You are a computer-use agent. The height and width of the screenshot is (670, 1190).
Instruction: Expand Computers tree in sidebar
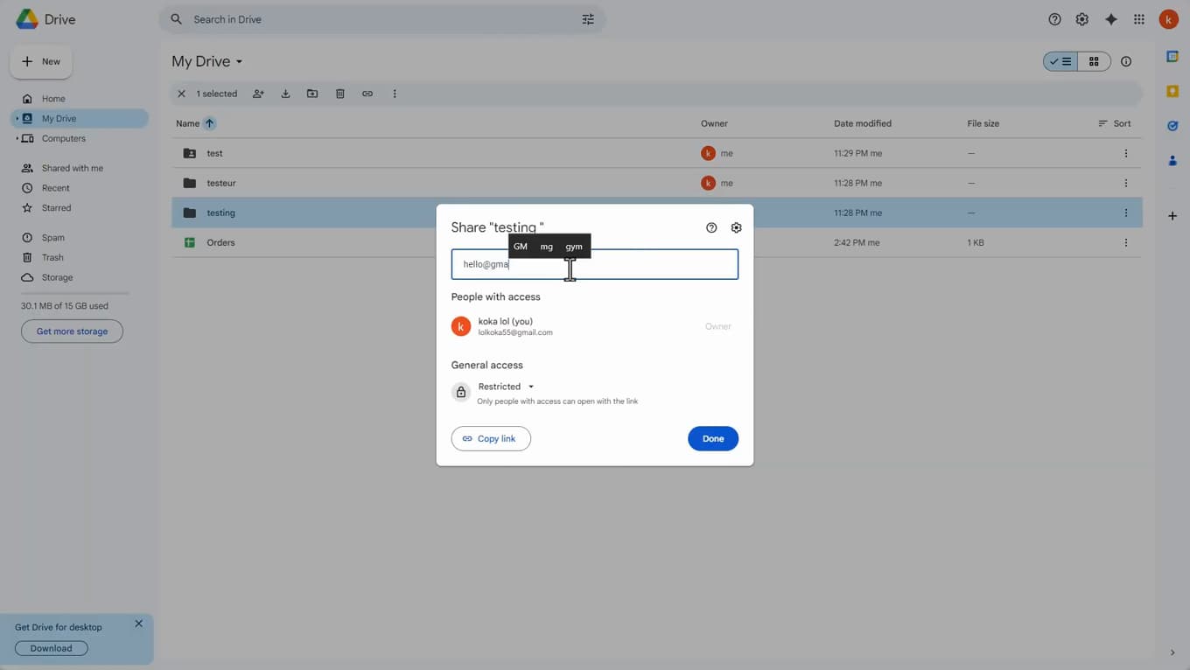(17, 138)
